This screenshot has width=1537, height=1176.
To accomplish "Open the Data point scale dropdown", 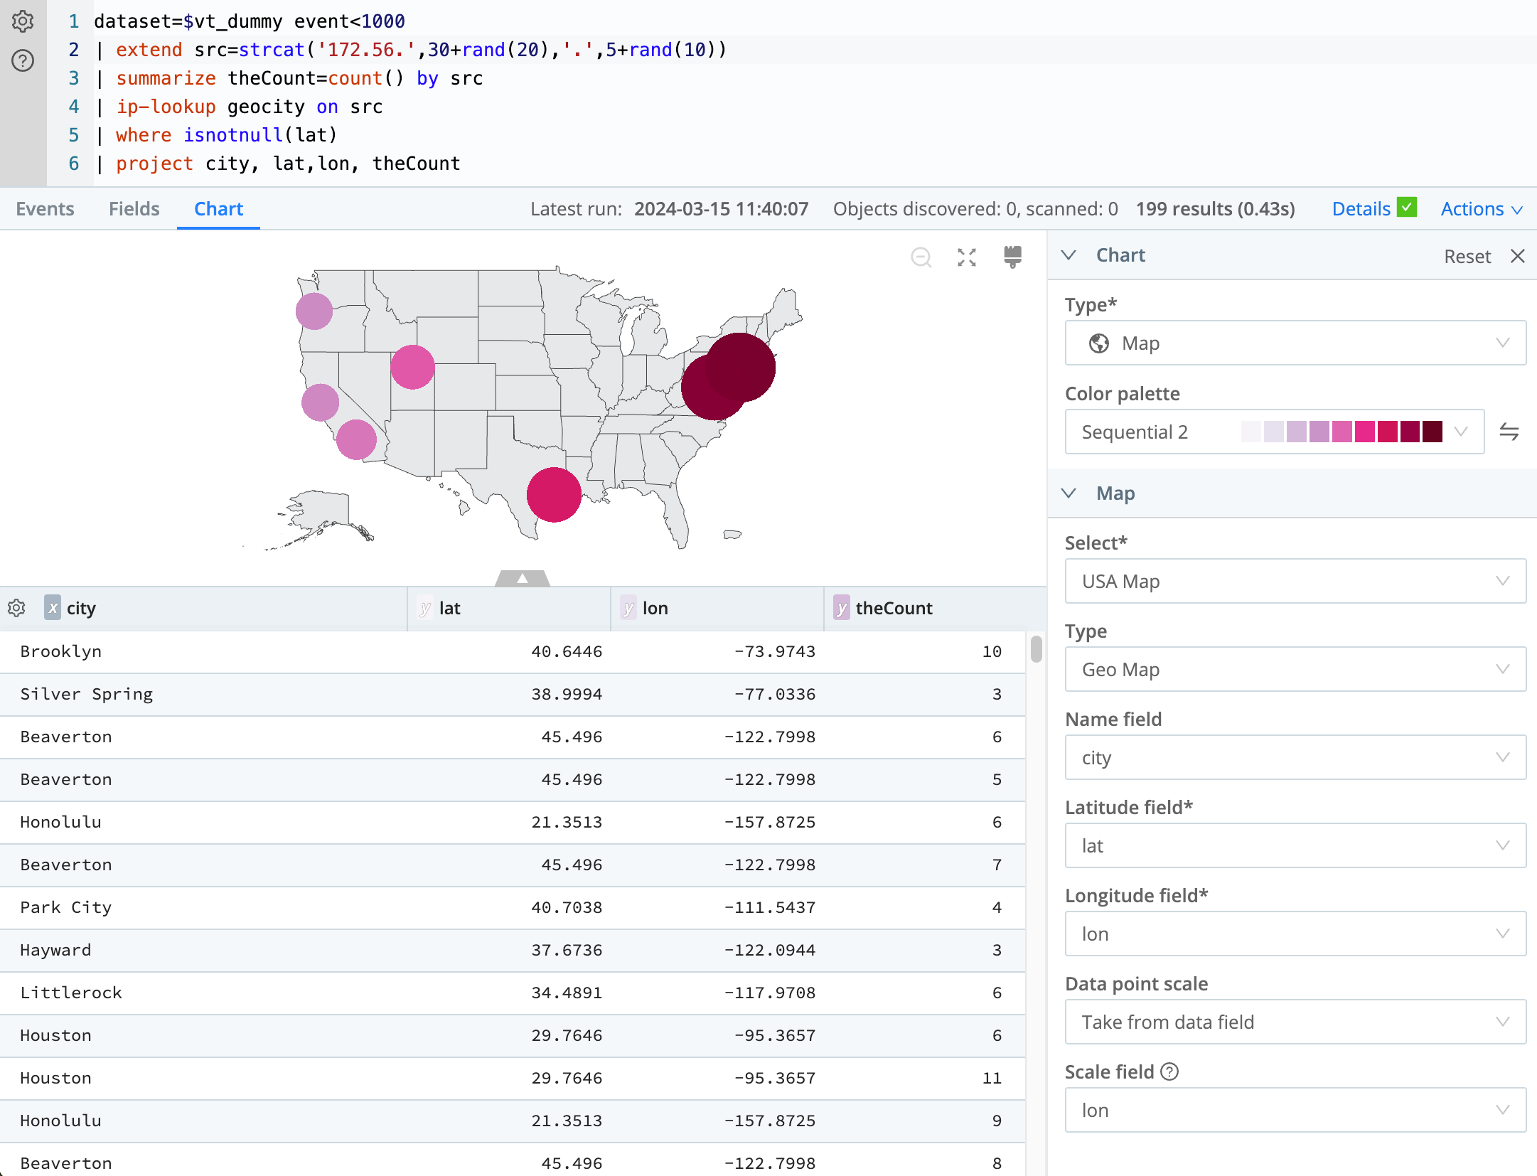I will (x=1295, y=1022).
